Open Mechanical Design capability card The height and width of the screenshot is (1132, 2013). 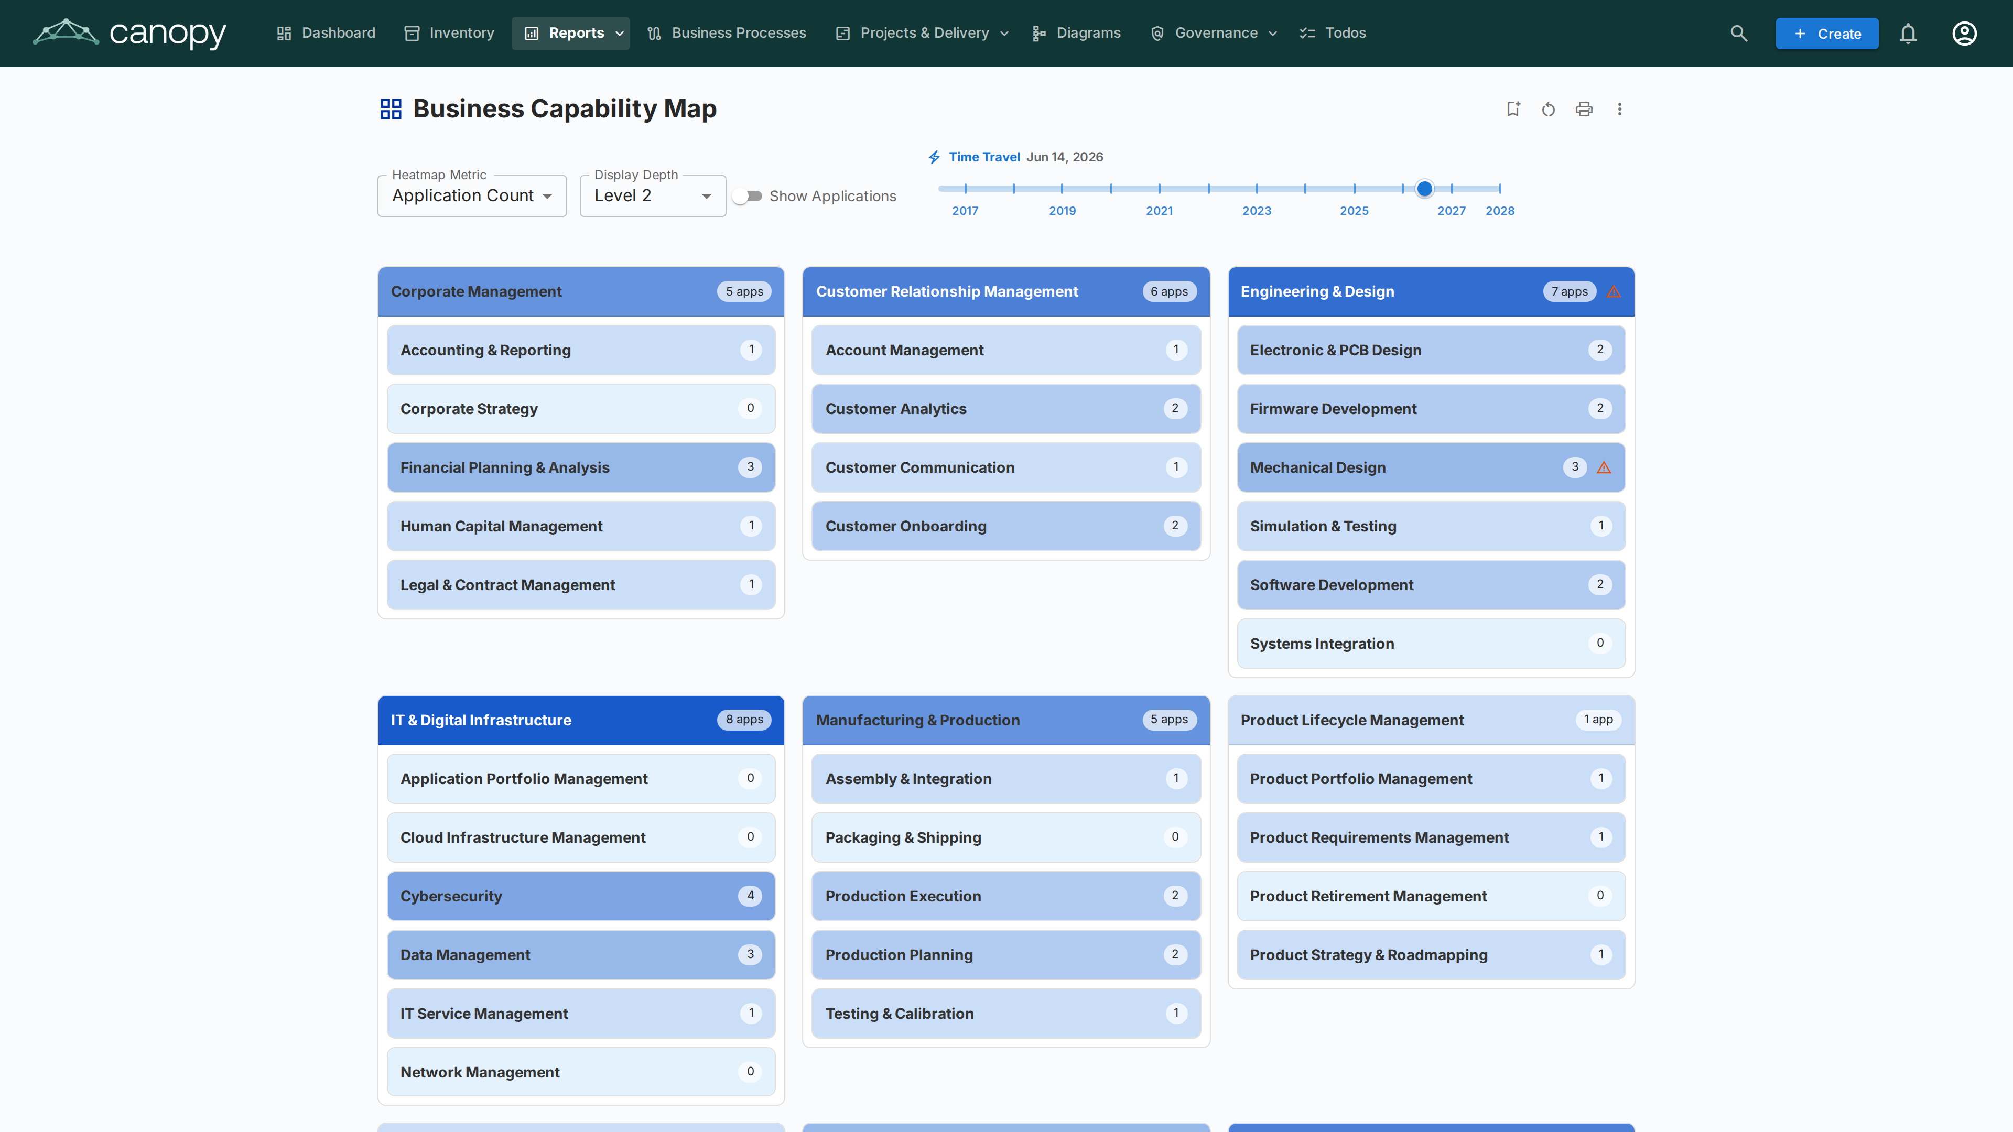[x=1432, y=467]
